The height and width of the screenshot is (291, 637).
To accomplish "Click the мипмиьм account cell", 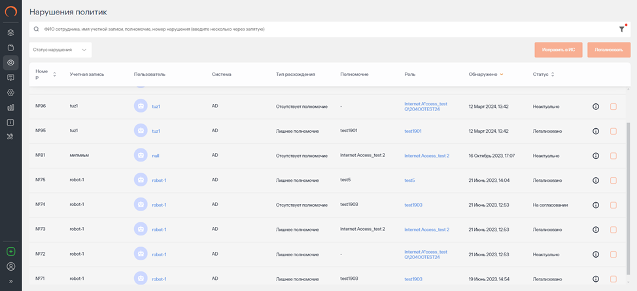I will [x=79, y=156].
